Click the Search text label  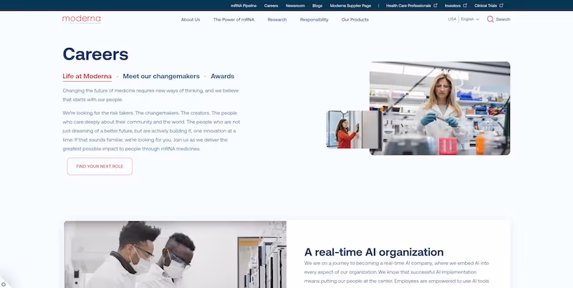click(x=503, y=19)
